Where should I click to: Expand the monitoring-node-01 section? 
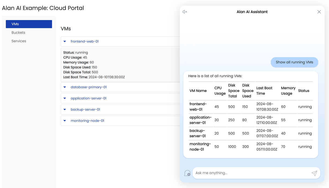pos(65,121)
